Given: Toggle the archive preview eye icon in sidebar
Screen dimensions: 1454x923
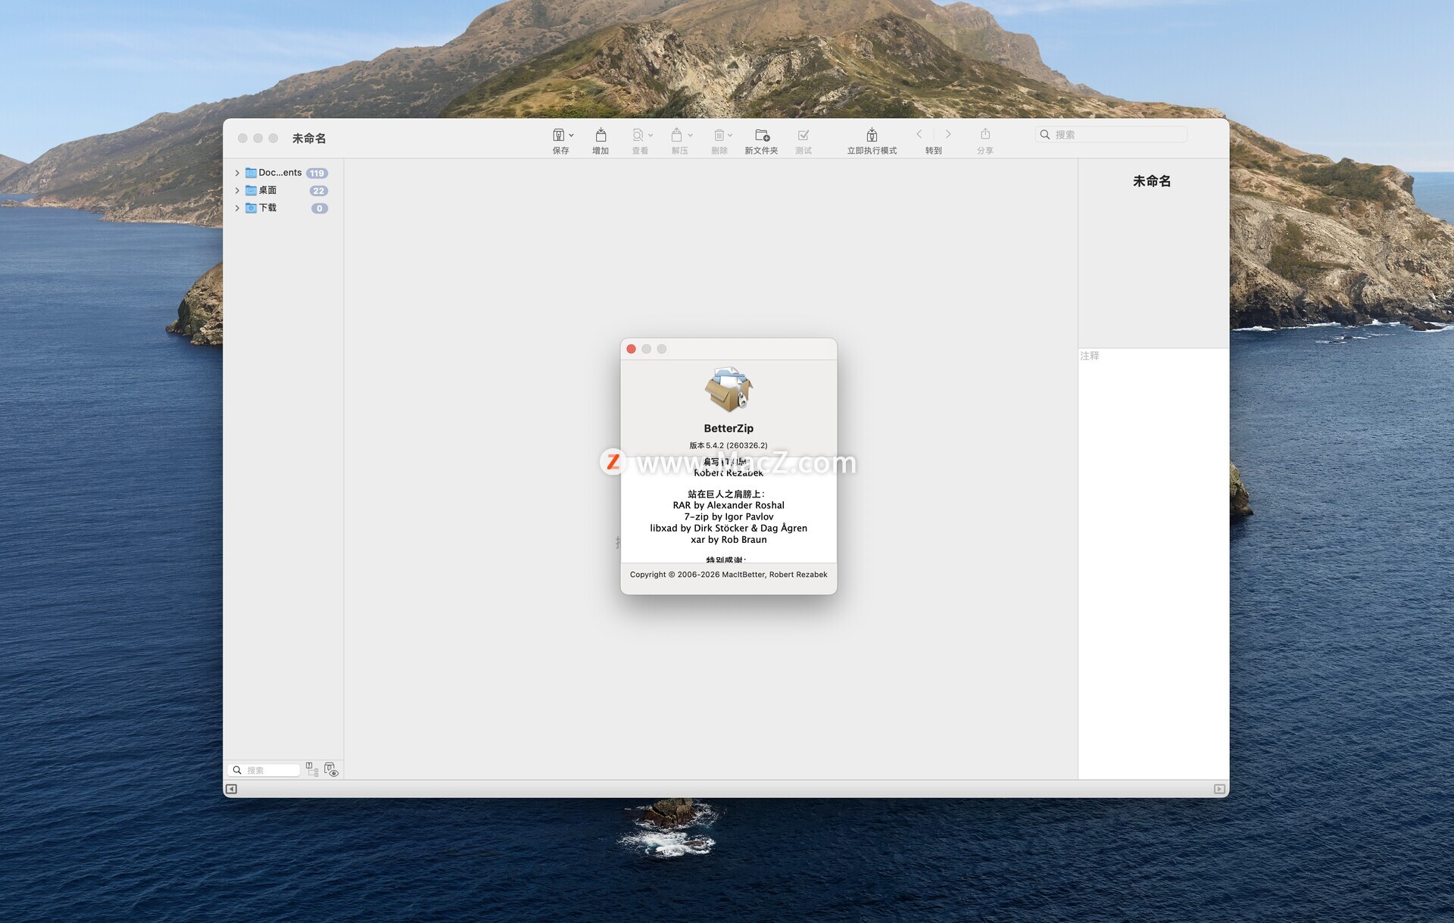Looking at the screenshot, I should pyautogui.click(x=331, y=769).
